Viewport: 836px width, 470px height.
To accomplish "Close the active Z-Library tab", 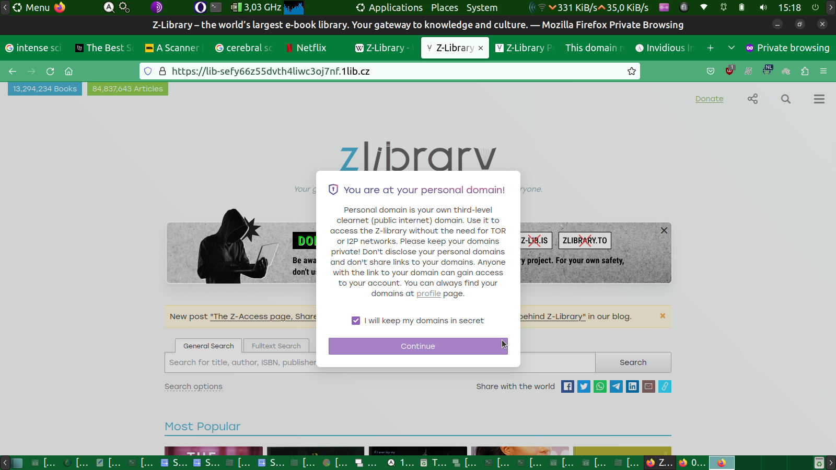I will point(481,48).
